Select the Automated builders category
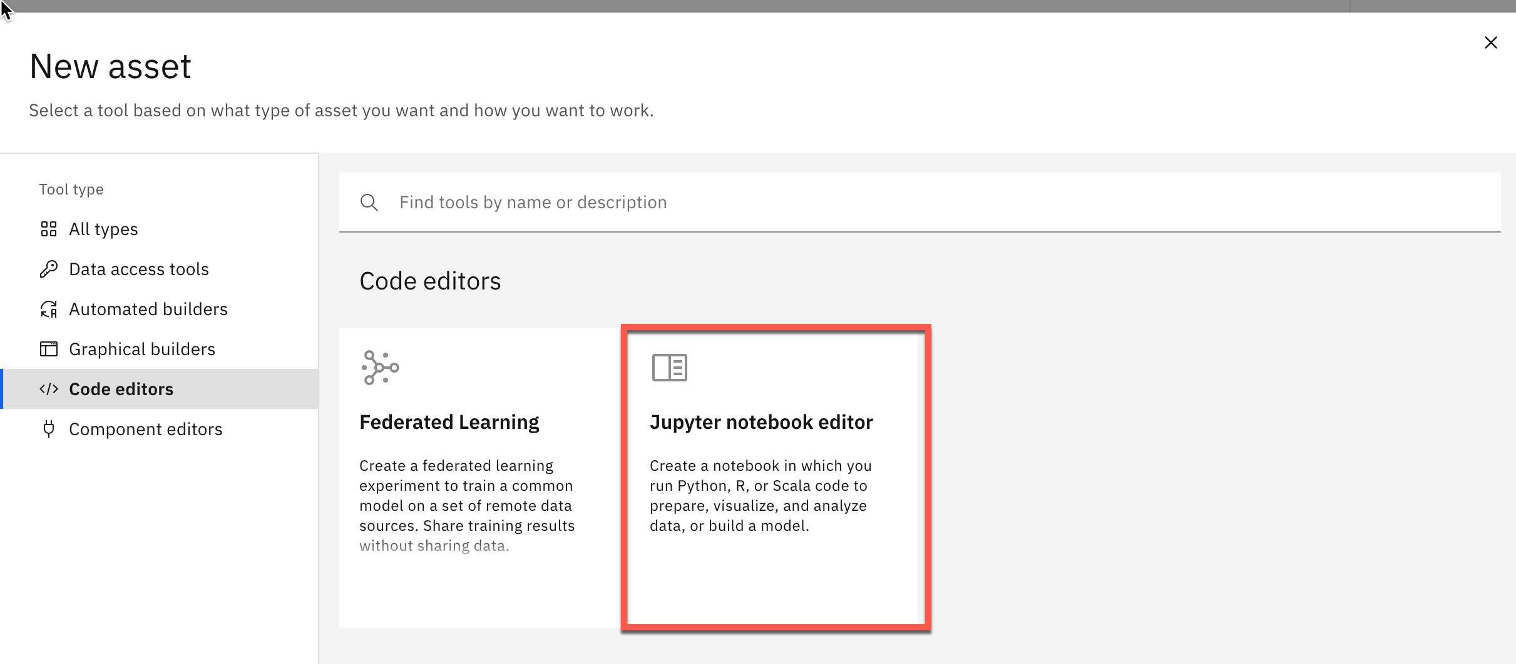Image resolution: width=1516 pixels, height=664 pixels. click(148, 309)
